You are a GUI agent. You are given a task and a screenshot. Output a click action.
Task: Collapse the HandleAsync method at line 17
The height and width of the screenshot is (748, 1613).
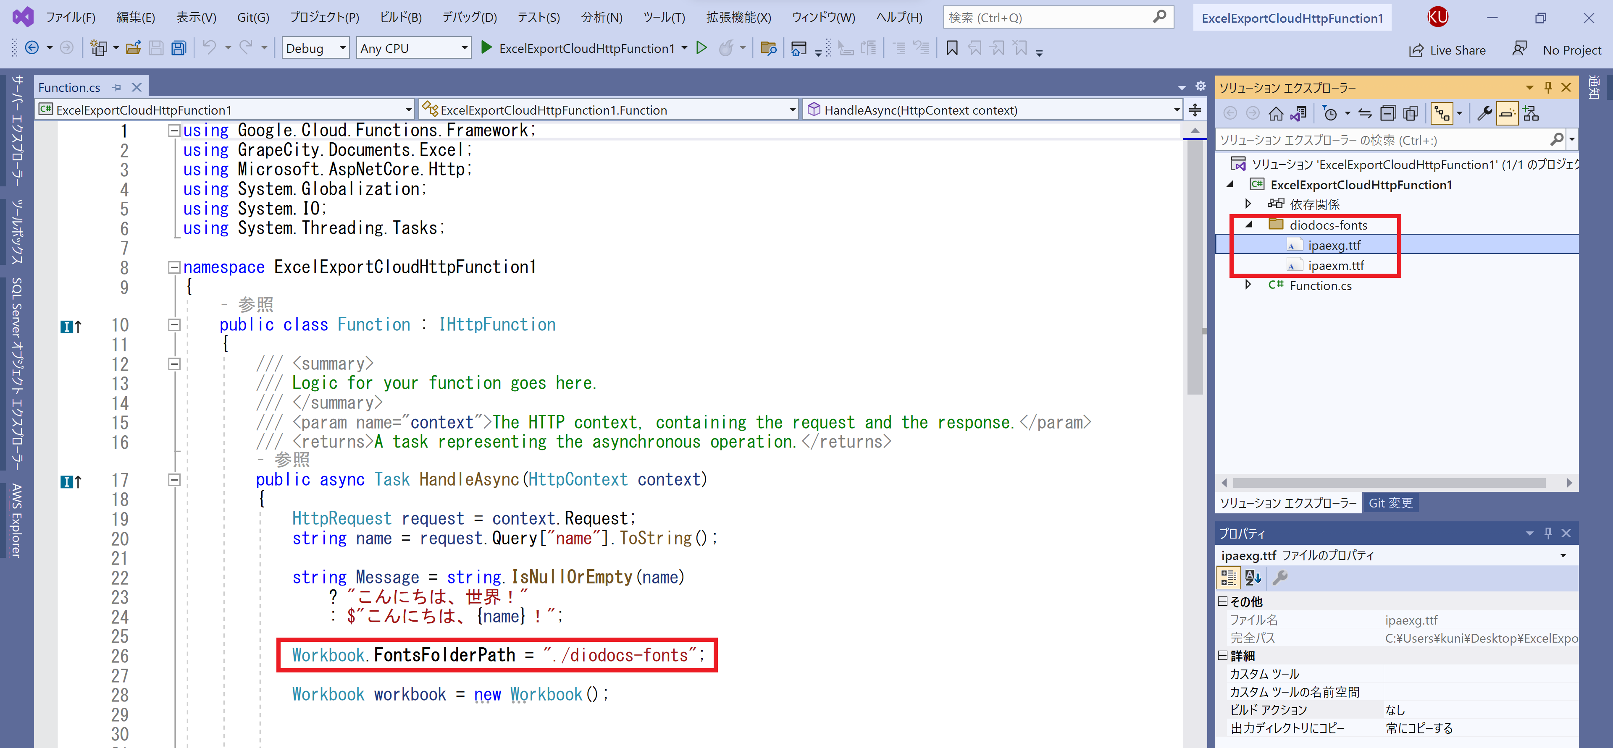(x=174, y=480)
